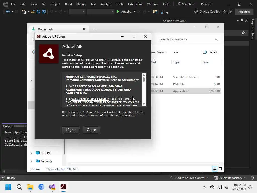257x193 pixels.
Task: Select the Downloads tab in File Explorer
Action: pos(59,29)
